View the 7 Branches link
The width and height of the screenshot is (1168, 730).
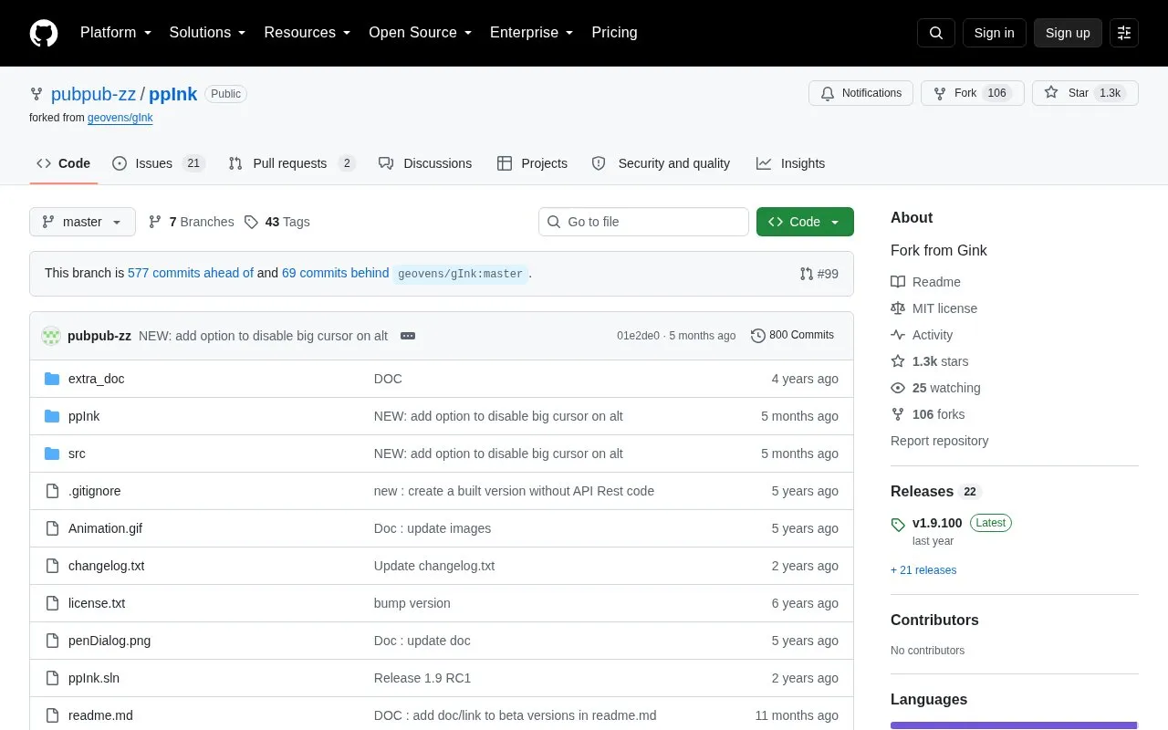(x=191, y=222)
